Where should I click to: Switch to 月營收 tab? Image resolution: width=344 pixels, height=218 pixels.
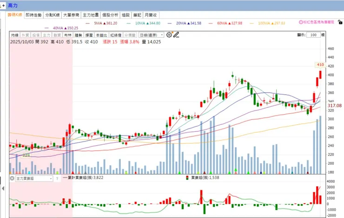coord(151,15)
